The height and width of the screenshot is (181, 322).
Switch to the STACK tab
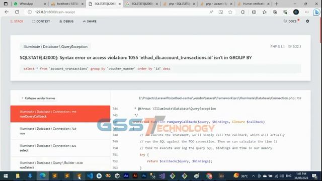tap(17, 21)
